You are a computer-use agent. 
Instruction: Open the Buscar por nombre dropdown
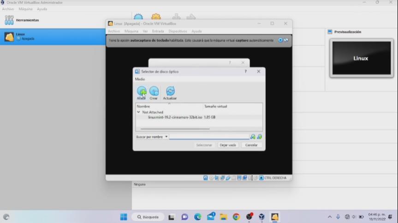pyautogui.click(x=152, y=137)
